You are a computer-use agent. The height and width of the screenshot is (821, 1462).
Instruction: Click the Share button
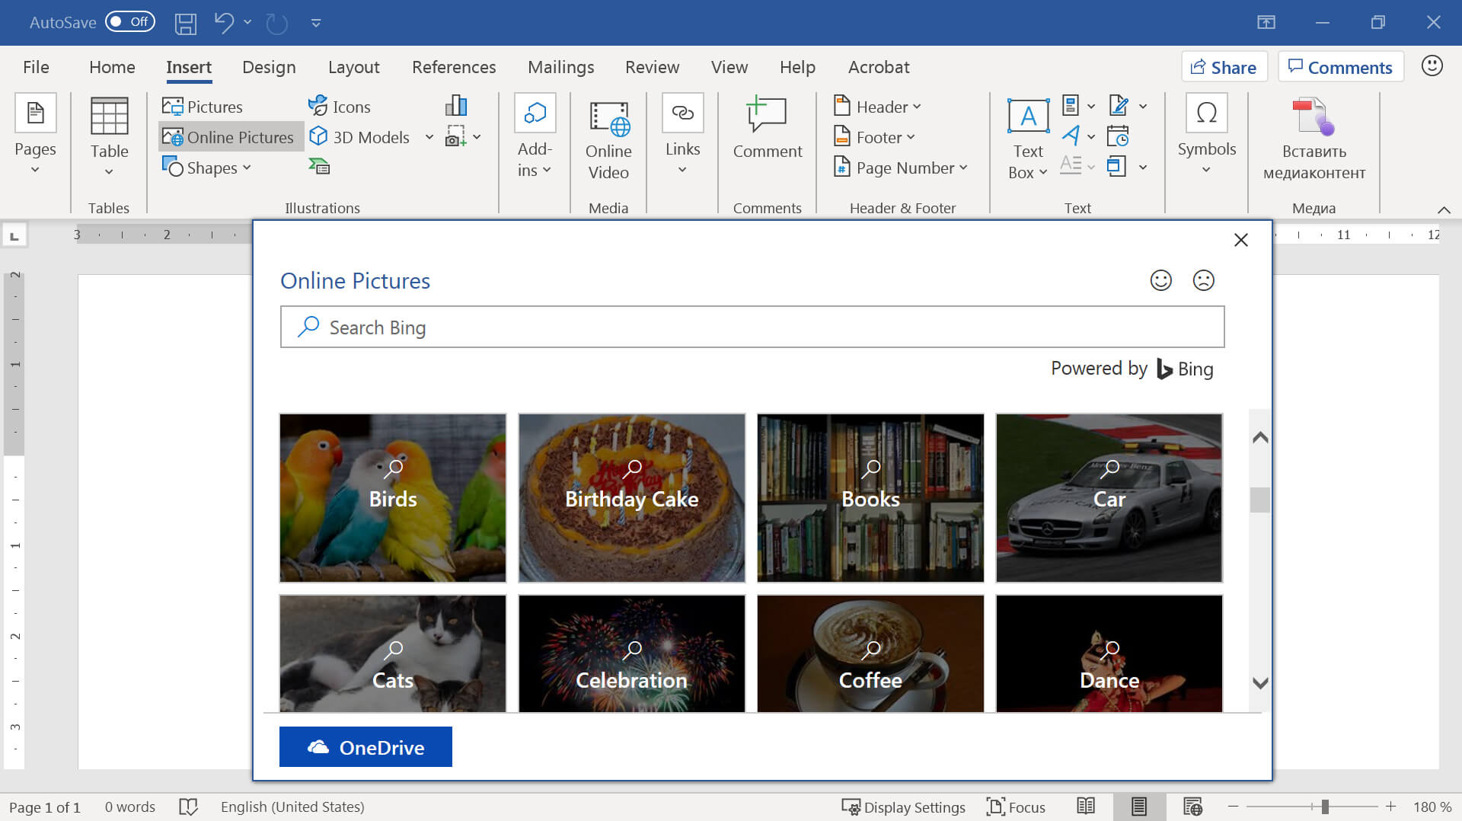(1224, 67)
